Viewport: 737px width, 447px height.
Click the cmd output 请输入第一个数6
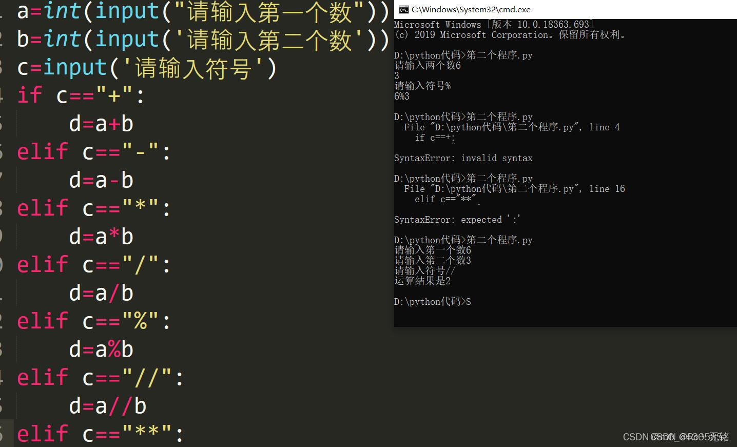[433, 250]
